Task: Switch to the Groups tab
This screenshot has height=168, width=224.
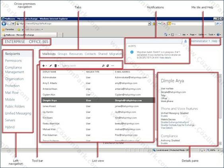Action: tap(62, 54)
